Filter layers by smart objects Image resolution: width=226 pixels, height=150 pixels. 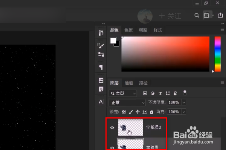(x=176, y=93)
